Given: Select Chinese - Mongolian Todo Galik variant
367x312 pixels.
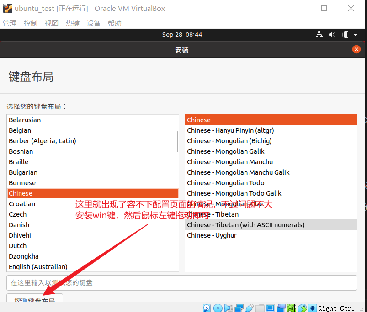Looking at the screenshot, I should point(271,193).
